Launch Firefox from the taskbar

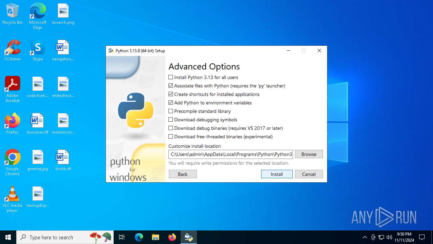(172, 237)
